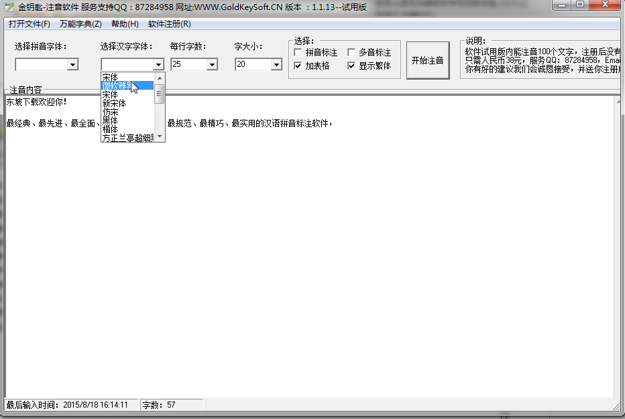Uncheck the 加表格 option
Viewport: 625px width, 419px height.
point(297,65)
